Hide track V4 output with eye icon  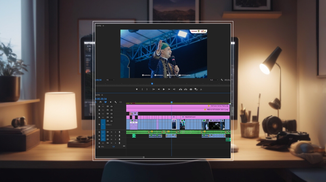coord(112,110)
